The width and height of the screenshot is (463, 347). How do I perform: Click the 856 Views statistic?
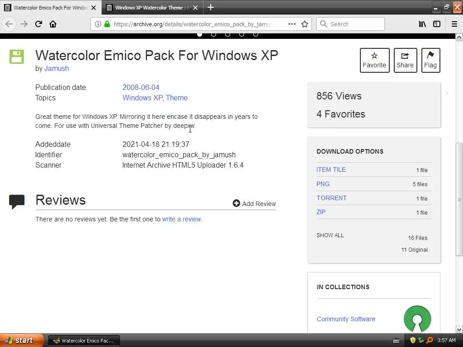tap(339, 96)
